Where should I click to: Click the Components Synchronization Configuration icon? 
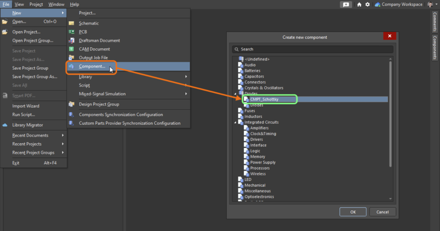coord(72,114)
